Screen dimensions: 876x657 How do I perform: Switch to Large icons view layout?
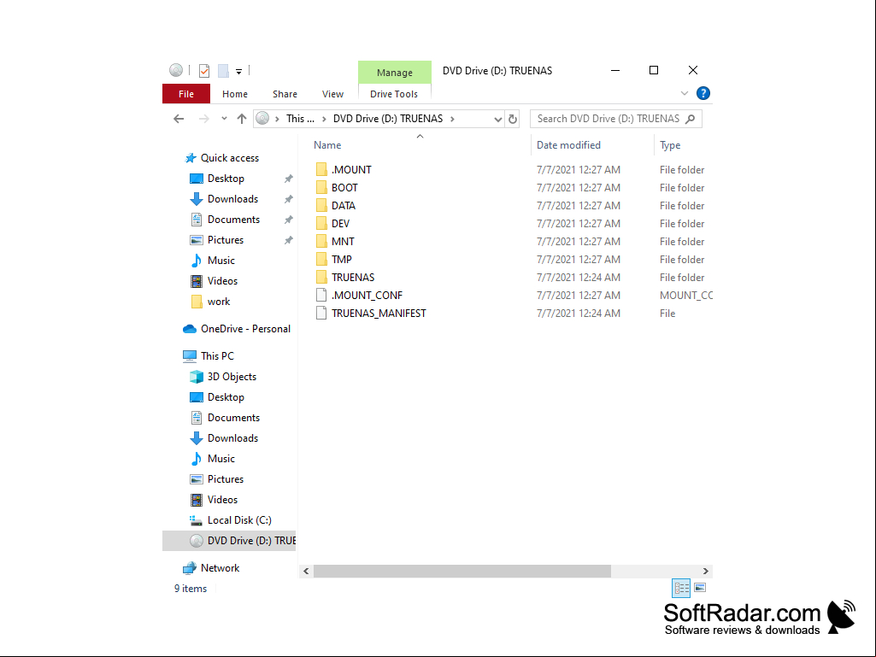700,588
